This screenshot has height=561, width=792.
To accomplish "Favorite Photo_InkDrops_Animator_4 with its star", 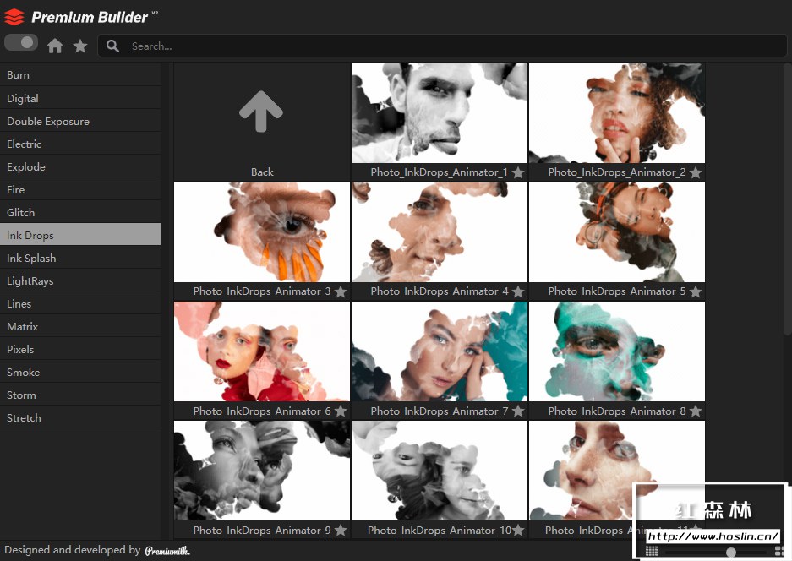I will pyautogui.click(x=518, y=291).
